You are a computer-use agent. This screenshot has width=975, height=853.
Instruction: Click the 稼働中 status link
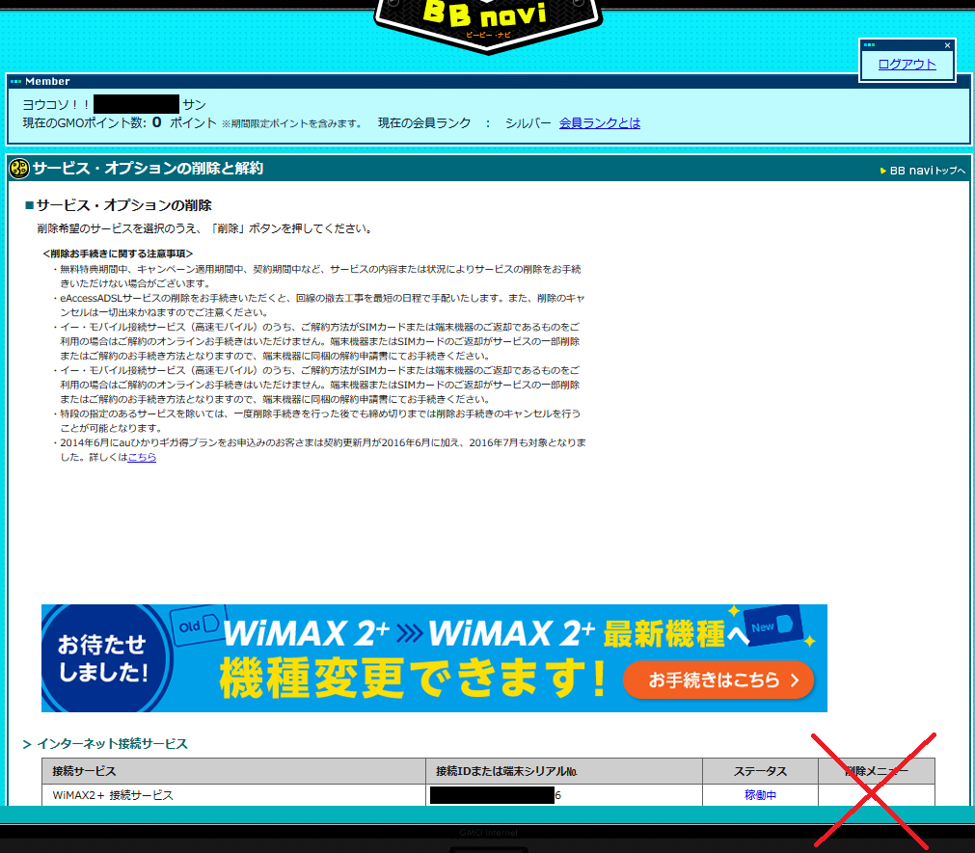tap(760, 795)
